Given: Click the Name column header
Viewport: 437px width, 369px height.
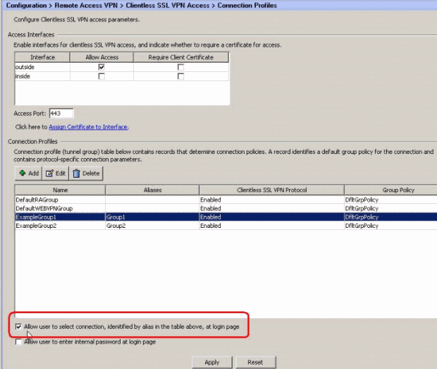Looking at the screenshot, I should [60, 190].
